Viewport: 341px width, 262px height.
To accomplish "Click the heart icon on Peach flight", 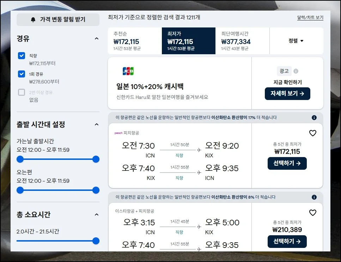I will pyautogui.click(x=312, y=133).
